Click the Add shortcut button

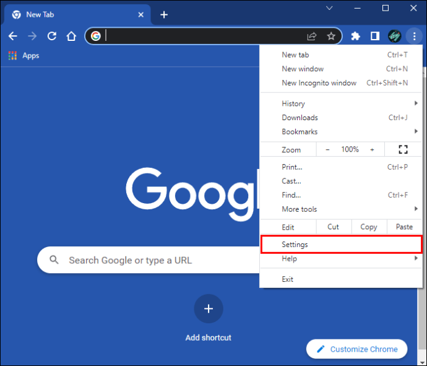point(209,308)
